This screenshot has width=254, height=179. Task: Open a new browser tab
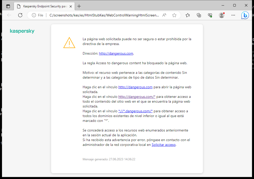[80, 6]
